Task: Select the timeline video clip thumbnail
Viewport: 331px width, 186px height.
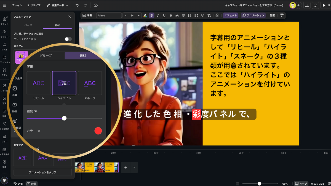Action: pos(97,167)
